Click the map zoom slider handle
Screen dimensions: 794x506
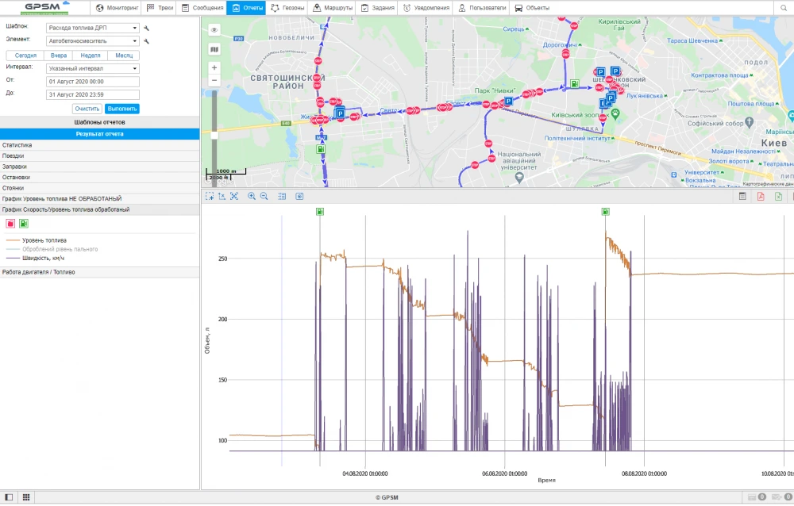(x=214, y=135)
